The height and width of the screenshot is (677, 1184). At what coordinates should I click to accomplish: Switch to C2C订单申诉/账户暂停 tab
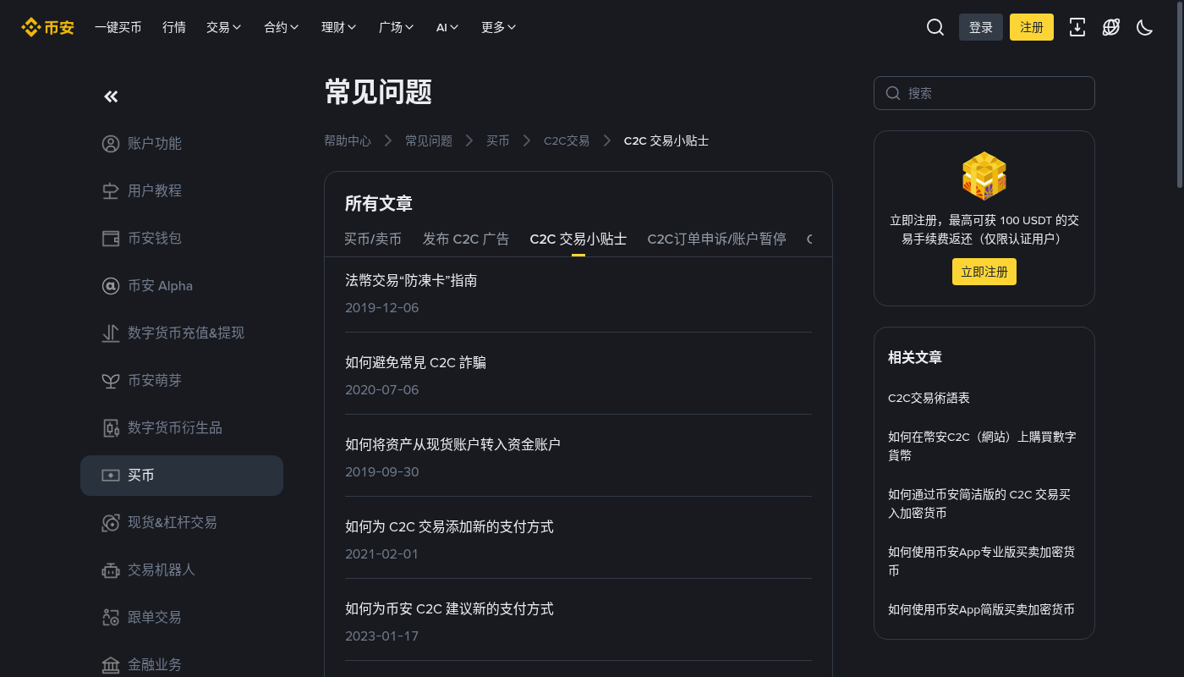pyautogui.click(x=717, y=239)
